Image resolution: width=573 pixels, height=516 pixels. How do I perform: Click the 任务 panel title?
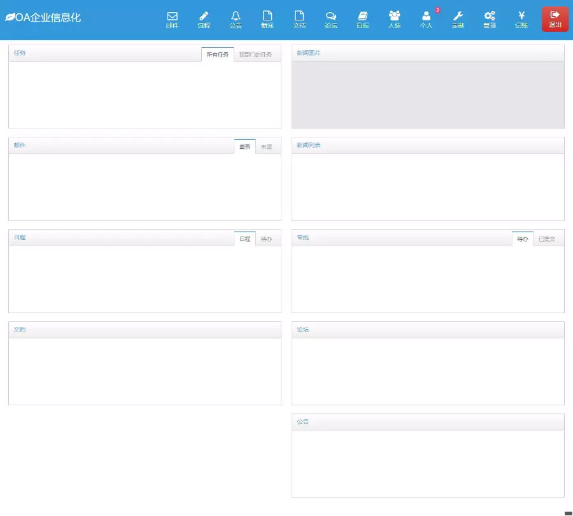20,53
